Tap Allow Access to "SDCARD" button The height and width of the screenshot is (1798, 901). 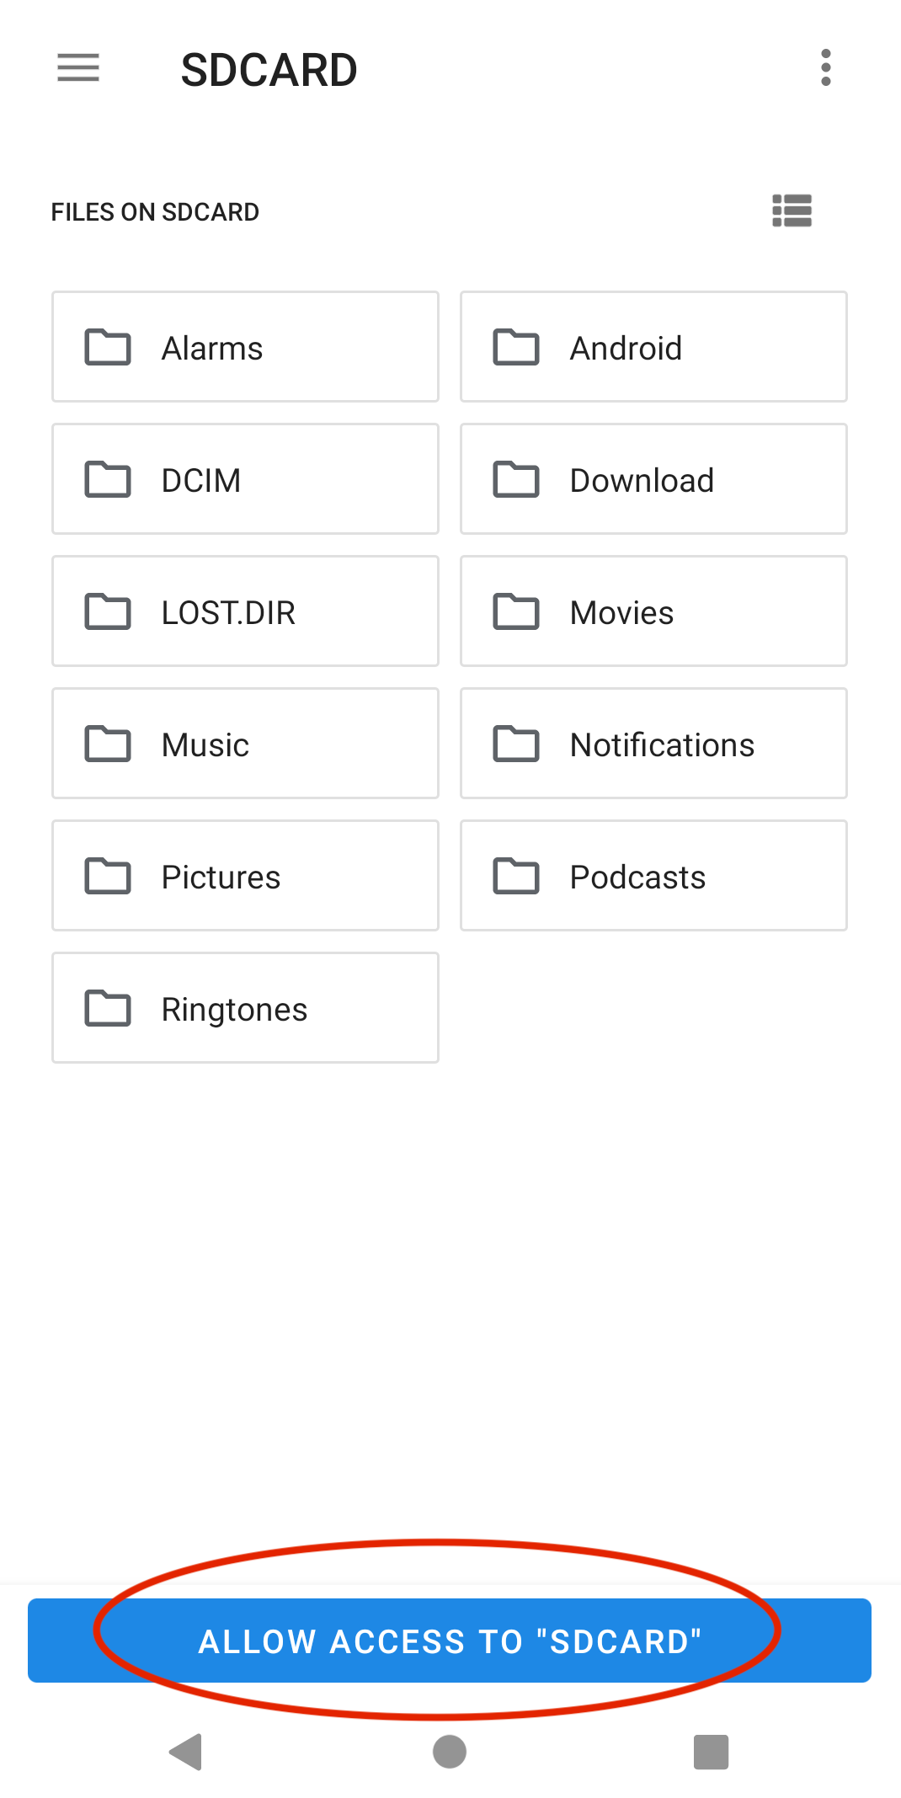[x=450, y=1641]
